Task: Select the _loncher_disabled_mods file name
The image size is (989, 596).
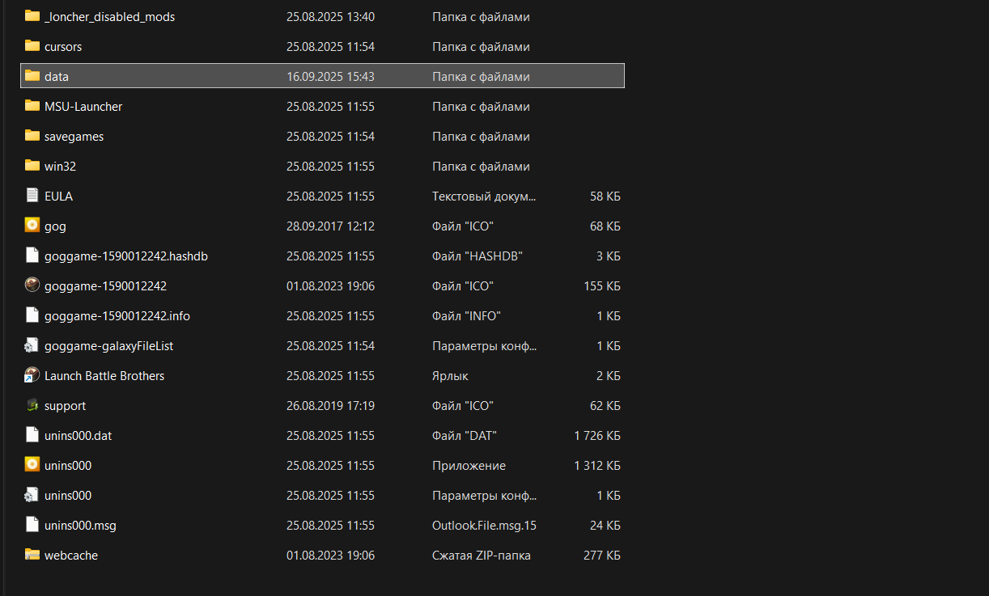Action: 109,16
